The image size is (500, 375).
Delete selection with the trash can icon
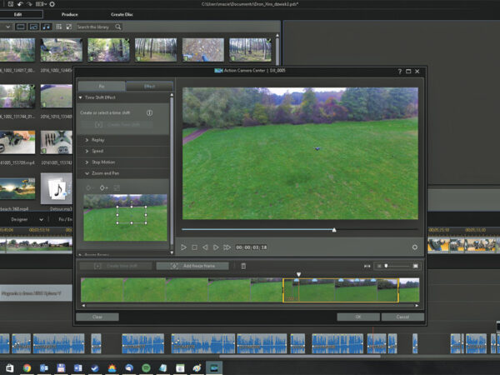point(243,266)
